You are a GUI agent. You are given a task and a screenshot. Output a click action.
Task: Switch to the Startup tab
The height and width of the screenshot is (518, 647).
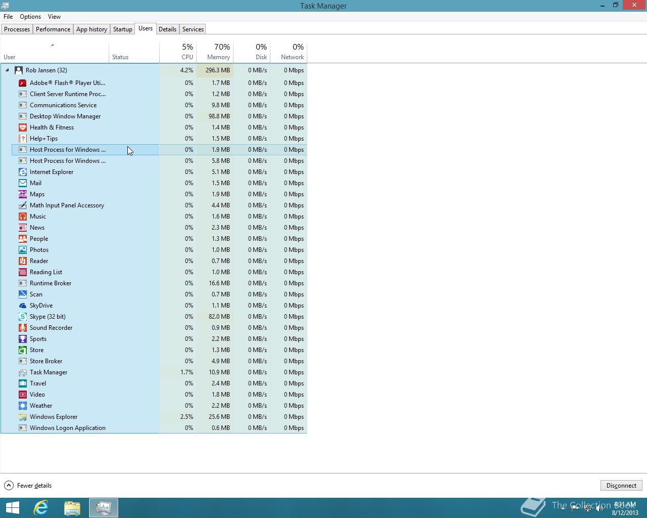coord(122,29)
